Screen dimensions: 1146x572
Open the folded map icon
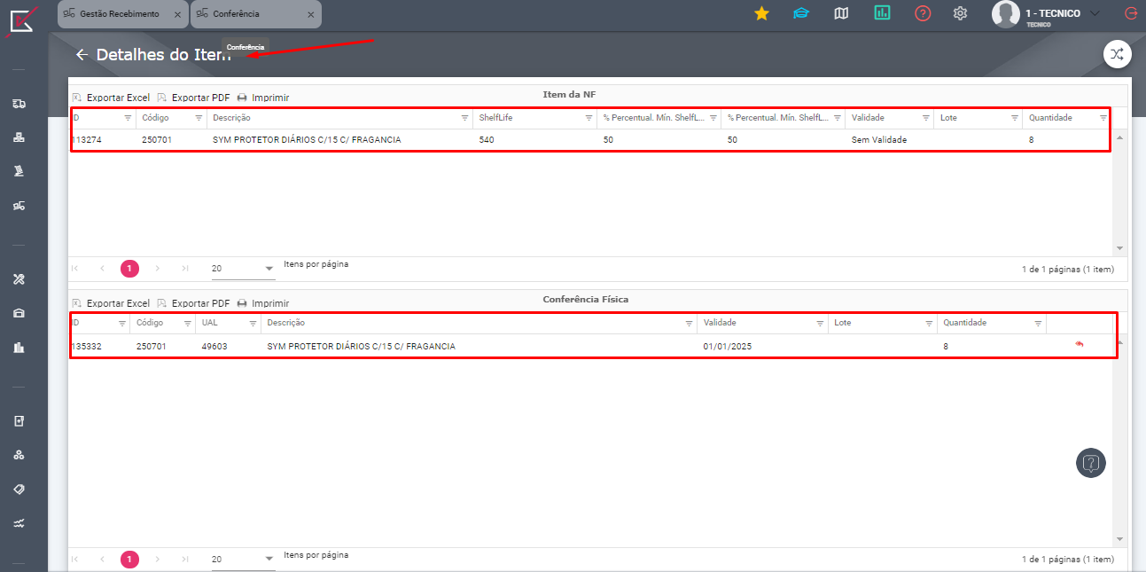[x=842, y=13]
